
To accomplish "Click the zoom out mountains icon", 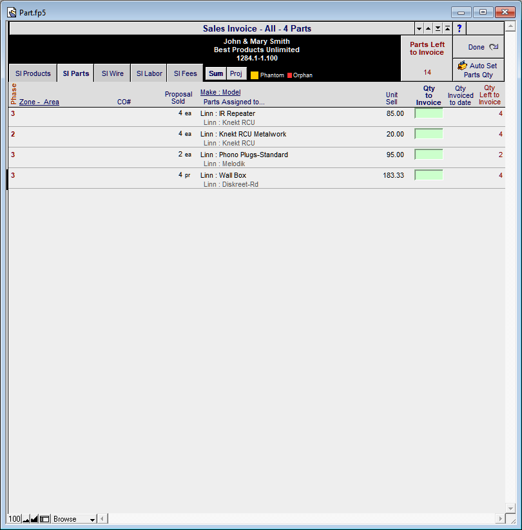I will click(26, 519).
